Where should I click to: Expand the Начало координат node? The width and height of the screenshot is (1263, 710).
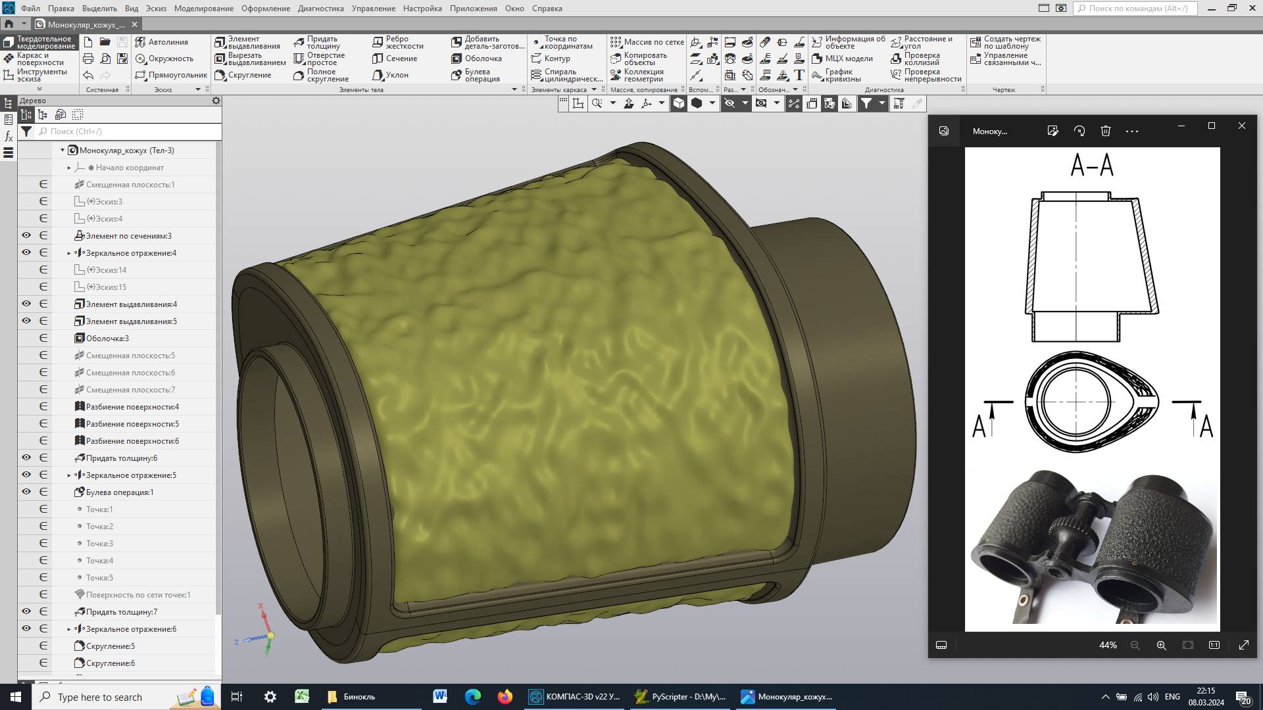coord(69,168)
